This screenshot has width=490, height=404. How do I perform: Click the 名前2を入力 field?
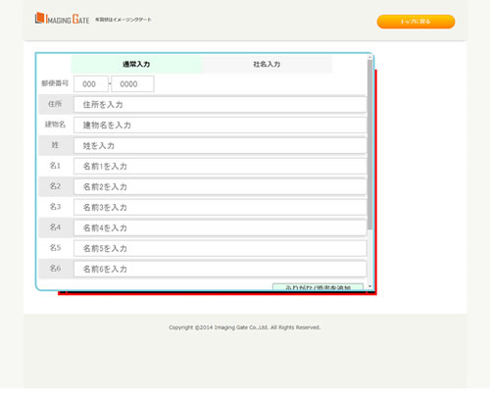pyautogui.click(x=220, y=187)
